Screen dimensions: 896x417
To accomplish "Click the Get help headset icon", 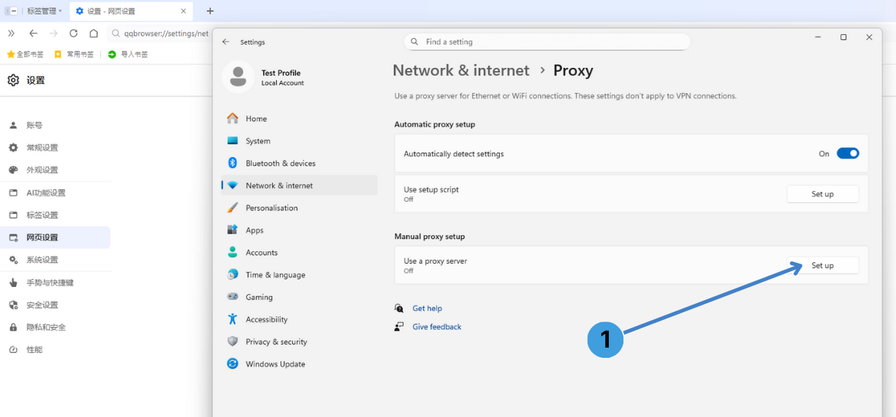I will pos(399,308).
